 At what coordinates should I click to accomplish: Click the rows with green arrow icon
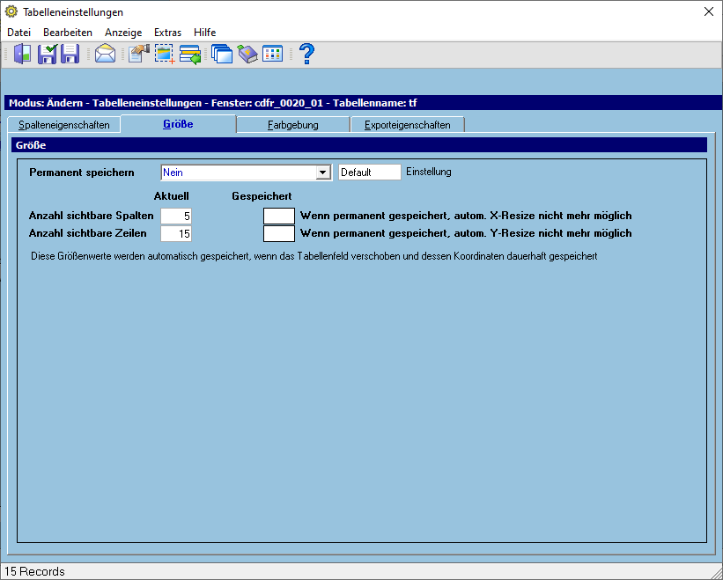point(190,54)
